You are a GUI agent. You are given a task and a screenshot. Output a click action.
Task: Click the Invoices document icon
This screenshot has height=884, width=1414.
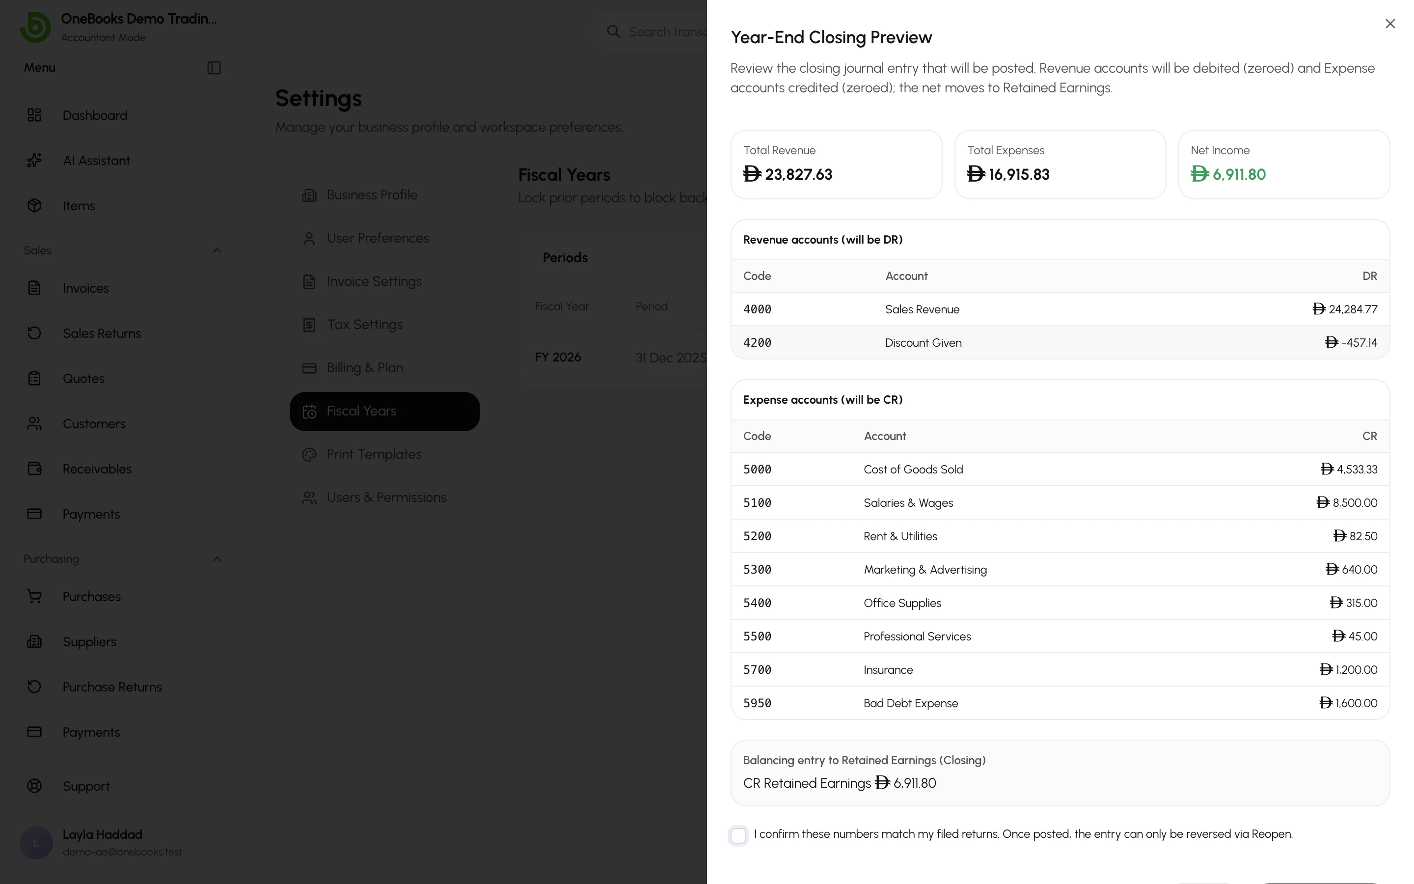pos(34,288)
